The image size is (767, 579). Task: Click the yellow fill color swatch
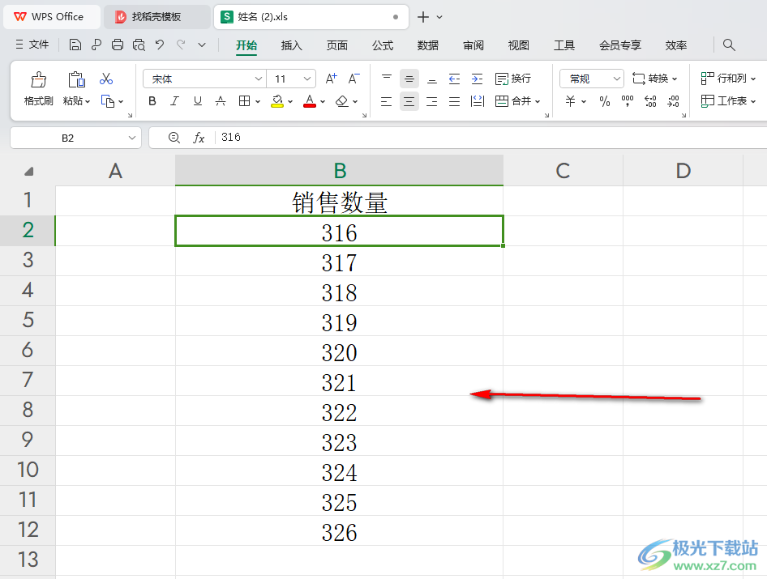pos(277,101)
